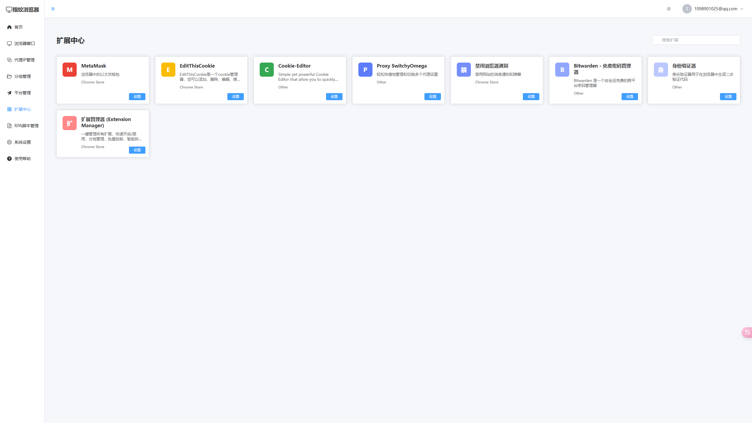
Task: Click the floating translate icon
Action: tap(747, 332)
